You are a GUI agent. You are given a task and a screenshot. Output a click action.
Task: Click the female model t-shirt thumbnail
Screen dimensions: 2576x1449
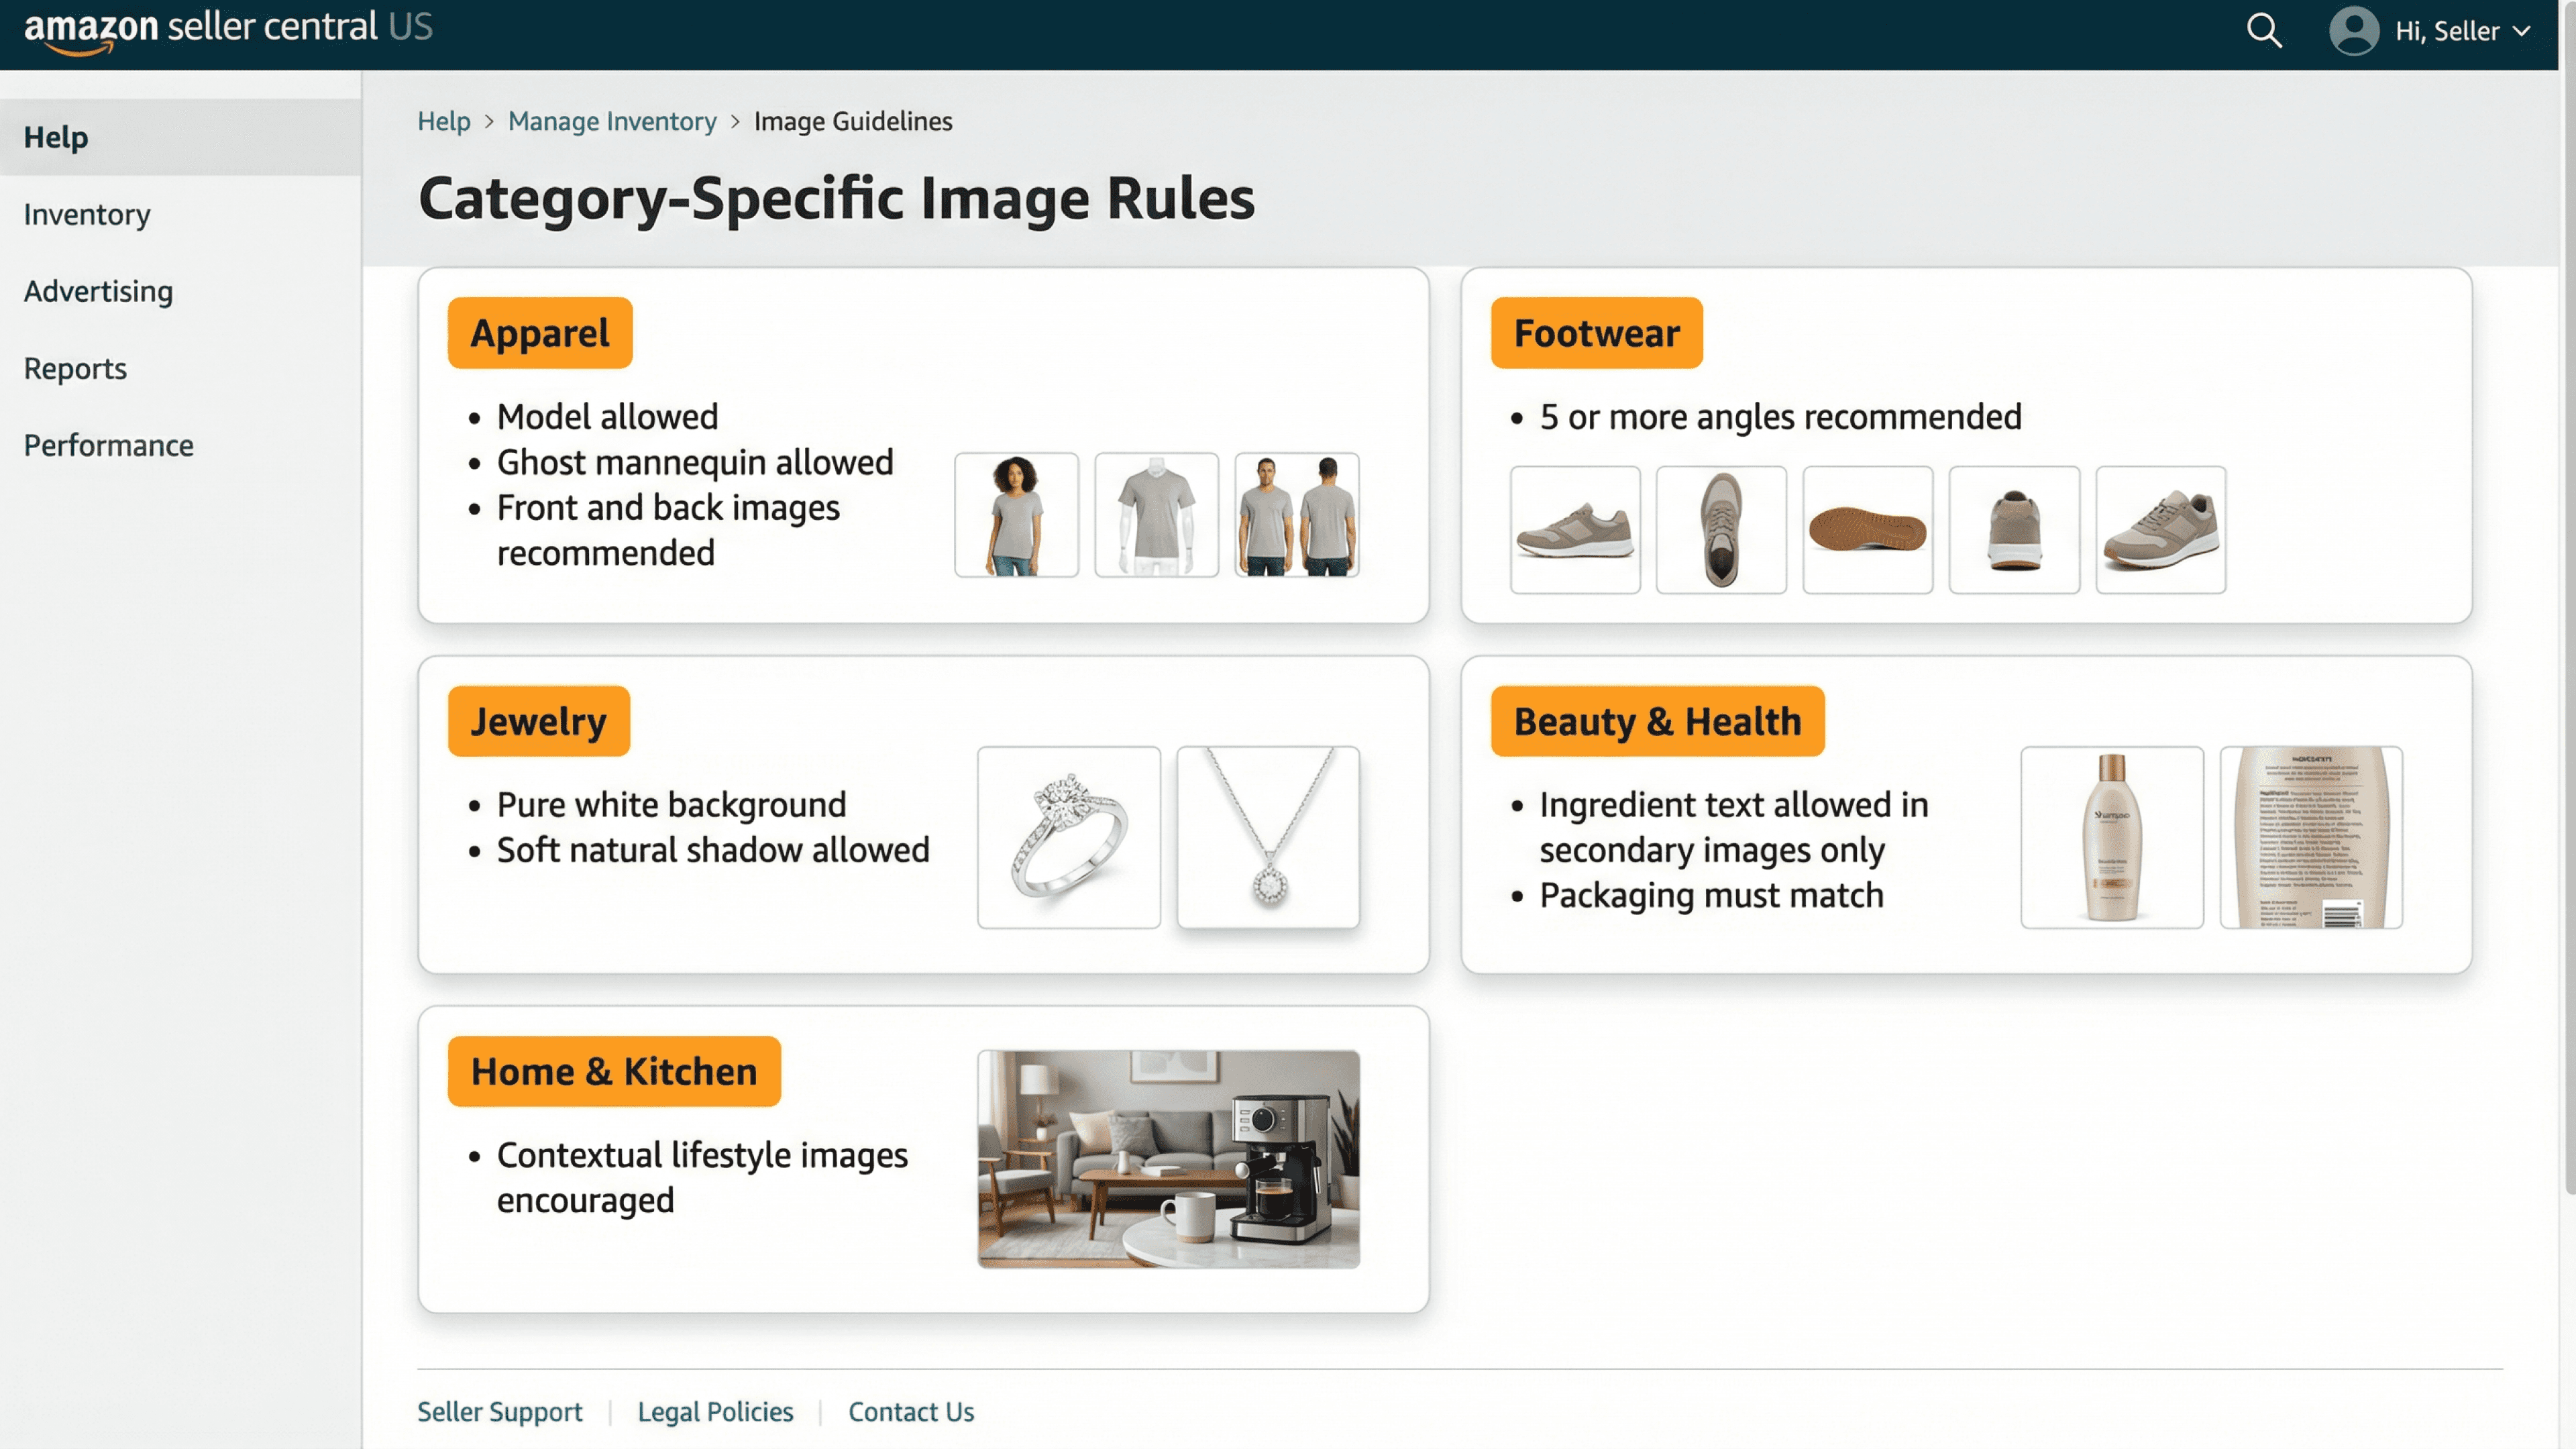(1016, 515)
